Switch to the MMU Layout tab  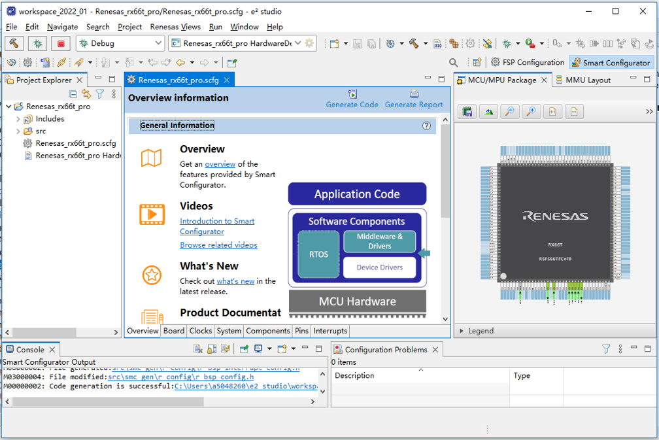(583, 80)
